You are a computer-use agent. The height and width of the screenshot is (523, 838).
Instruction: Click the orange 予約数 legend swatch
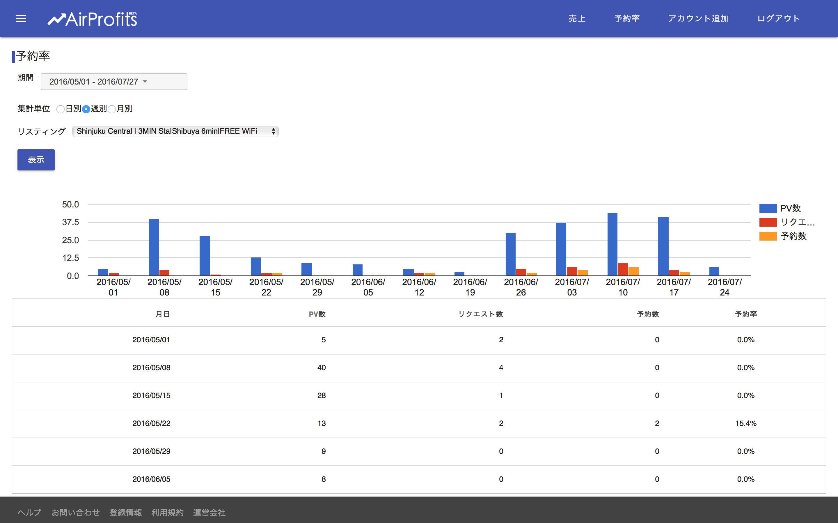[x=768, y=236]
